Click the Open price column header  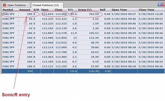pyautogui.click(x=45, y=10)
